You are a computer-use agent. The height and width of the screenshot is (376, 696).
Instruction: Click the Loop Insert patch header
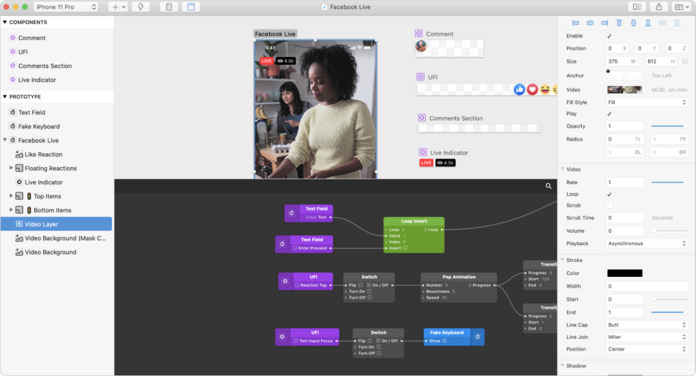click(x=414, y=221)
